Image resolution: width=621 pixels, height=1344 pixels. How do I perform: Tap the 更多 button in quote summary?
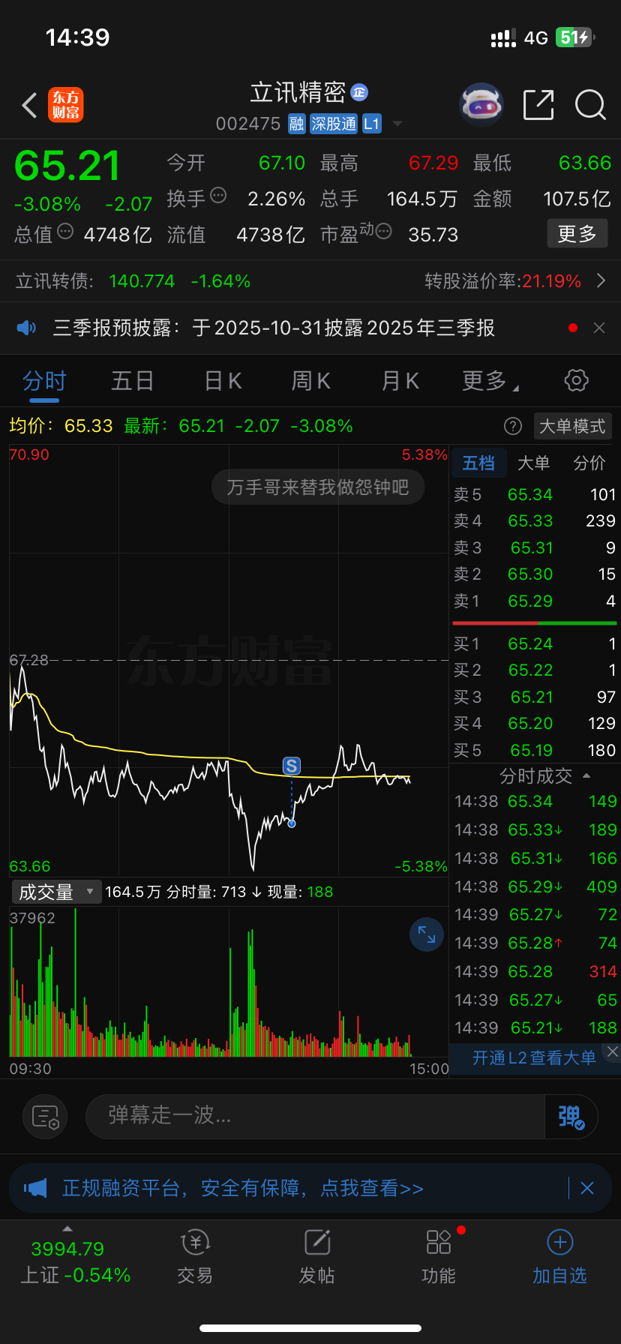click(577, 234)
